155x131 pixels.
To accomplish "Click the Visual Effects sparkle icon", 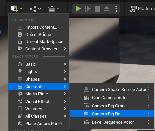I will (x=20, y=101).
